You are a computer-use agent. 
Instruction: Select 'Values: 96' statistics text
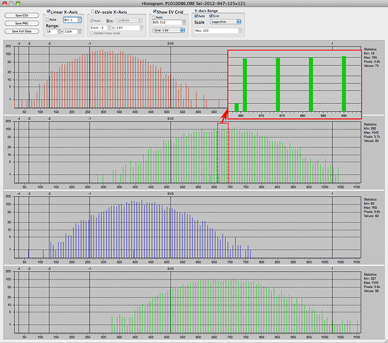[x=371, y=291]
